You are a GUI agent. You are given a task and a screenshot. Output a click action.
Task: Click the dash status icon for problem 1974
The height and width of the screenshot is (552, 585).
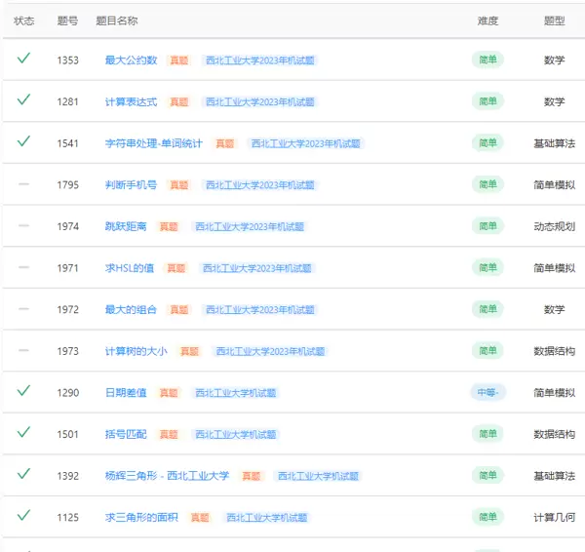tap(23, 225)
